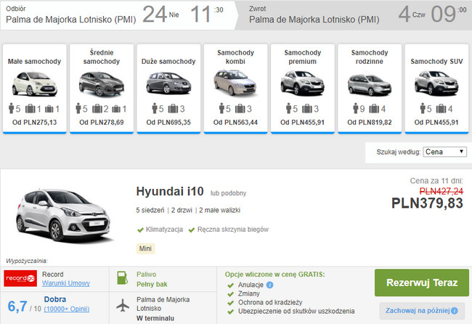The width and height of the screenshot is (472, 324).
Task: Click the pickup date 24 Nie
Action: pos(160,14)
